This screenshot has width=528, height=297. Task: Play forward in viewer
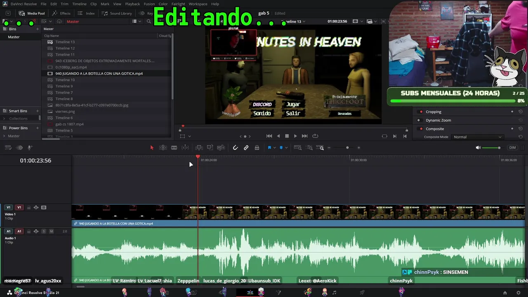pyautogui.click(x=295, y=136)
